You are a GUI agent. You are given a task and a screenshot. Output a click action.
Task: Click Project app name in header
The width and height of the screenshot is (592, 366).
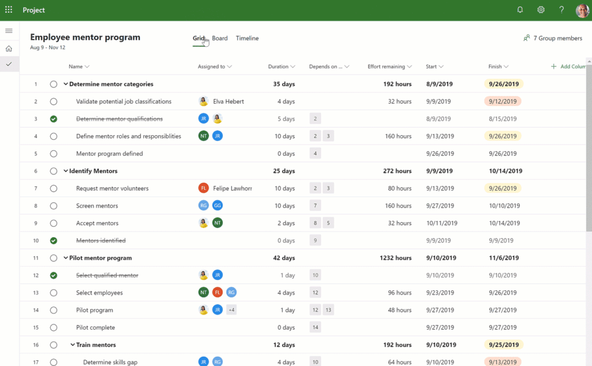click(34, 10)
